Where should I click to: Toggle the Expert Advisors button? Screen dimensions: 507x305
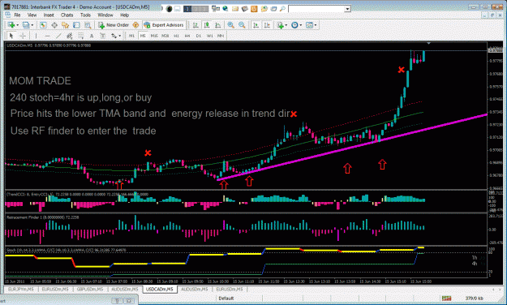pyautogui.click(x=164, y=25)
